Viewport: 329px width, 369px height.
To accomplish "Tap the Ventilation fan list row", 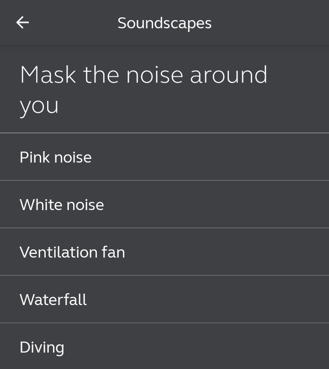I will [x=164, y=252].
